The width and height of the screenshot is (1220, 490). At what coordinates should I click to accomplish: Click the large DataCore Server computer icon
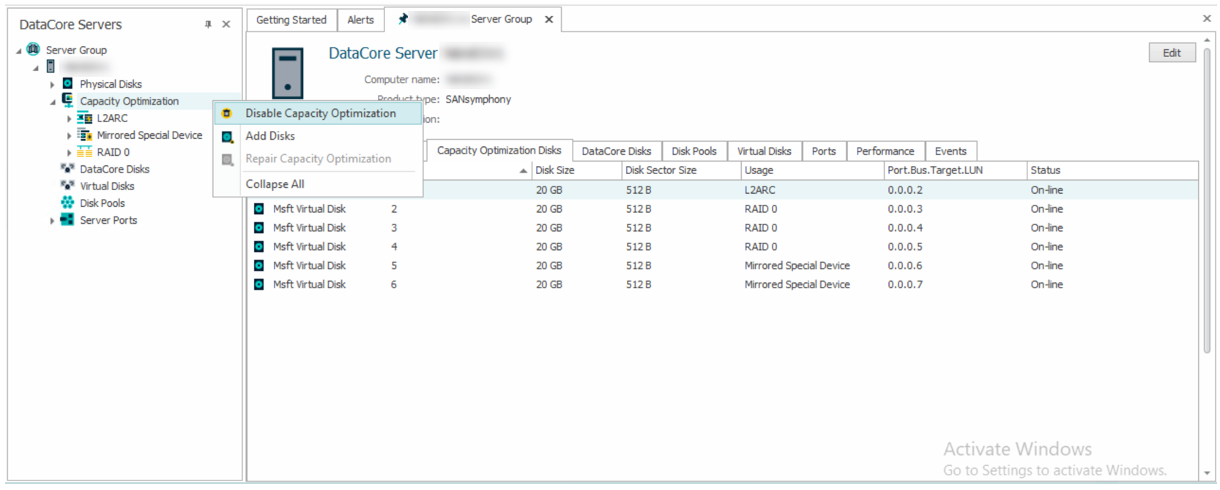(288, 73)
